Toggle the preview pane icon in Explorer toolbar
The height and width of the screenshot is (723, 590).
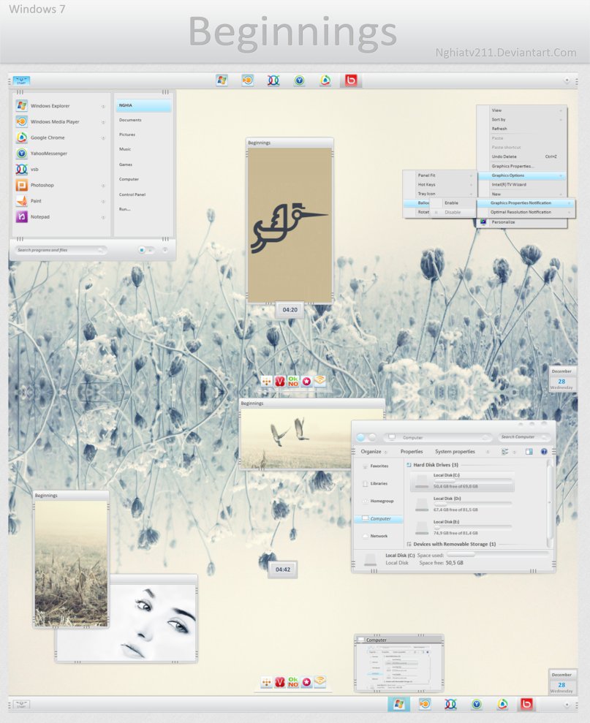click(529, 452)
